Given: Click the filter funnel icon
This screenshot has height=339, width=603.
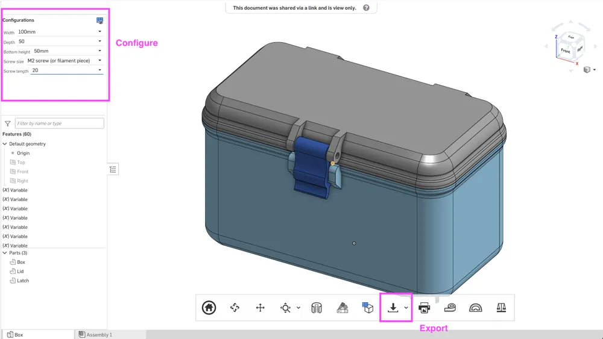Looking at the screenshot, I should click(x=8, y=123).
